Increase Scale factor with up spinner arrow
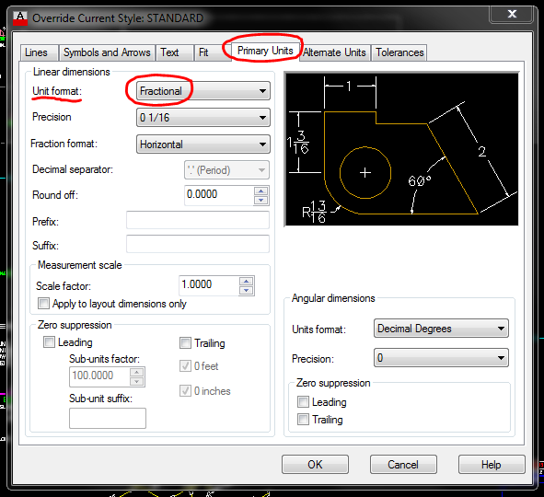This screenshot has height=497, width=544. coord(247,282)
